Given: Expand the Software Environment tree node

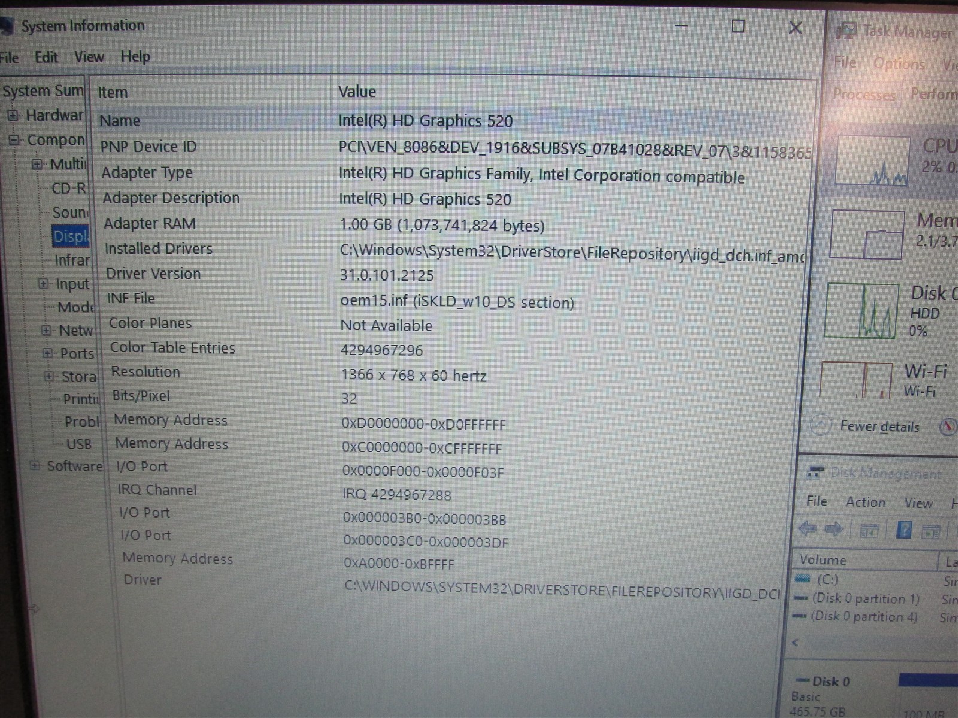Looking at the screenshot, I should pos(35,466).
